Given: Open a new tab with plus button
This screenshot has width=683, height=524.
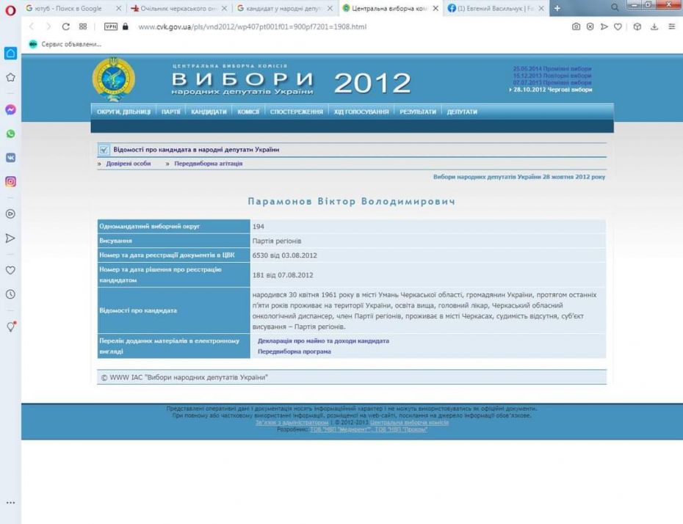Looking at the screenshot, I should coord(557,9).
